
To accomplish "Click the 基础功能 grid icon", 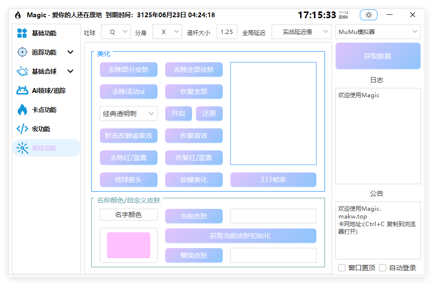I will (x=22, y=33).
